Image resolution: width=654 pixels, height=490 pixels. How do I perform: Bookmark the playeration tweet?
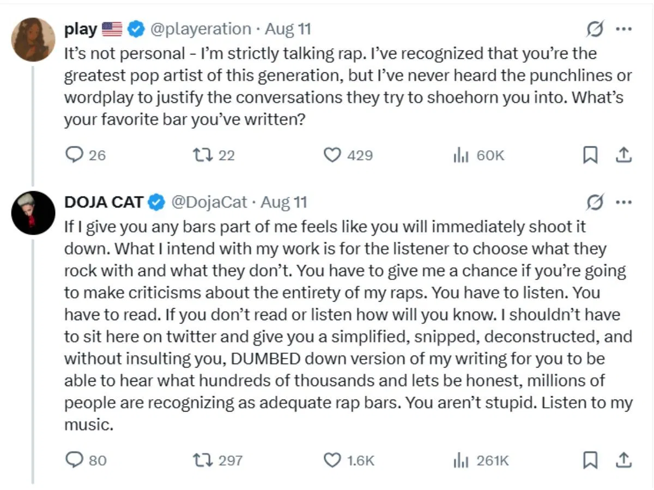(590, 155)
